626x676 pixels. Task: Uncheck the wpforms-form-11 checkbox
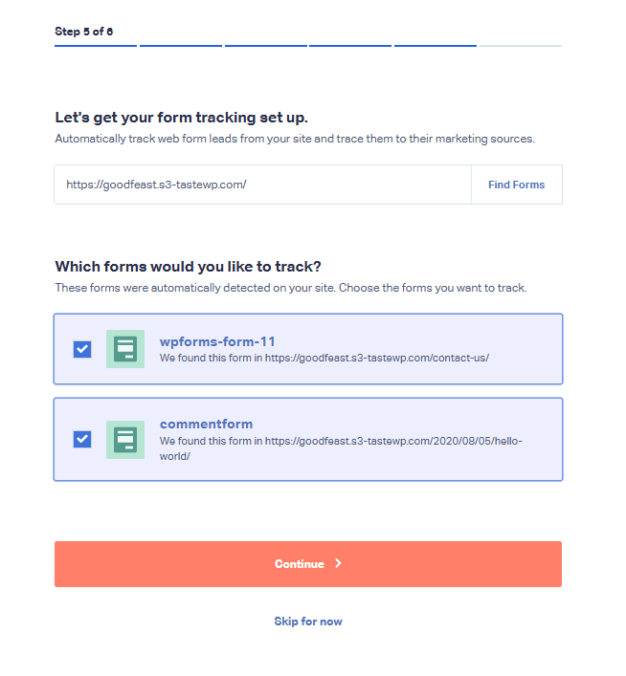click(82, 349)
